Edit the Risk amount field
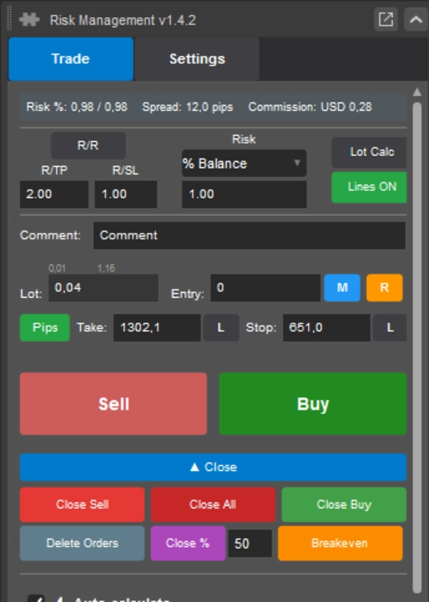Image resolution: width=429 pixels, height=602 pixels. [244, 194]
